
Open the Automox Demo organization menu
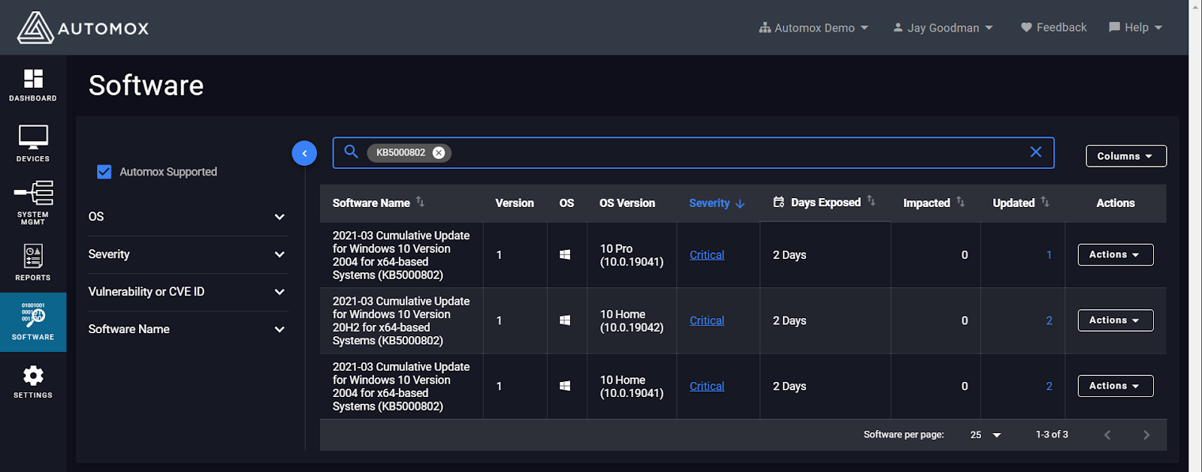pyautogui.click(x=814, y=28)
